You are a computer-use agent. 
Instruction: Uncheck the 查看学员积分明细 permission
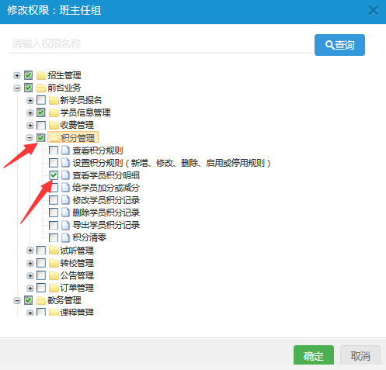point(54,175)
